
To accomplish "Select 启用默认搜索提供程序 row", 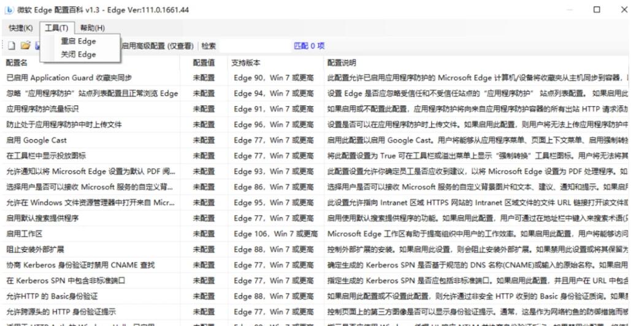I will tap(315, 218).
